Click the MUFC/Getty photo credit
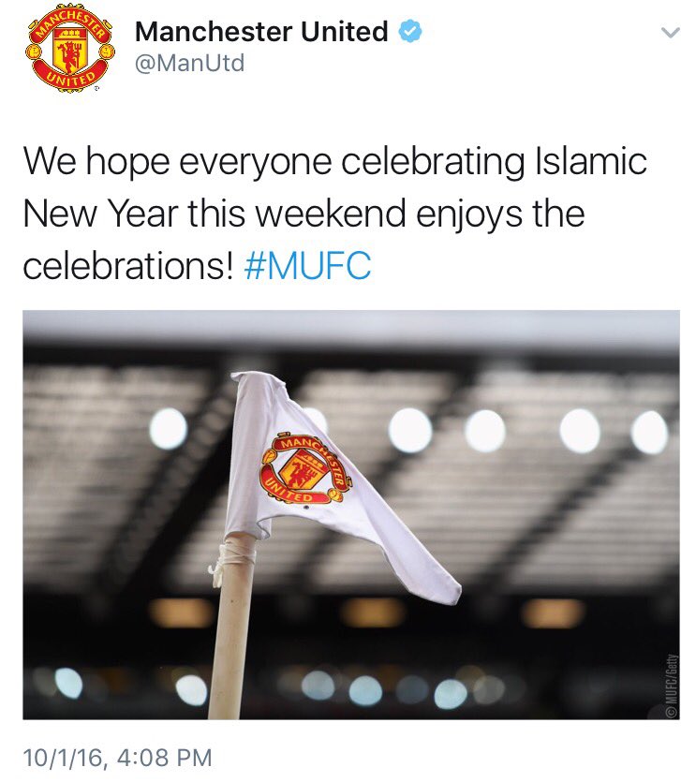This screenshot has width=681, height=782. (672, 686)
